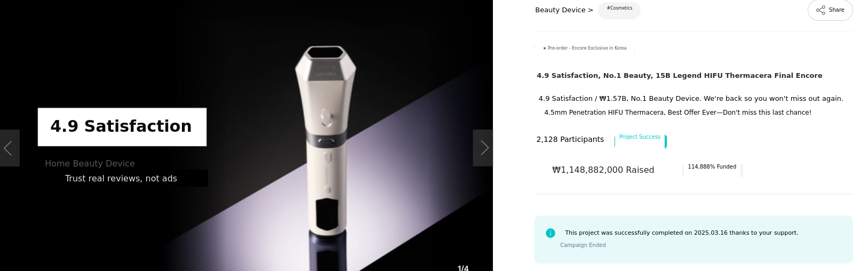Click the info icon in completion notice

point(551,233)
